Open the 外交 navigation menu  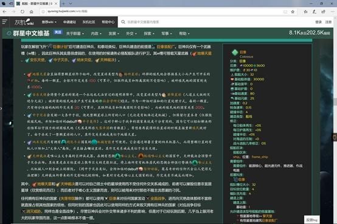[x=131, y=33]
